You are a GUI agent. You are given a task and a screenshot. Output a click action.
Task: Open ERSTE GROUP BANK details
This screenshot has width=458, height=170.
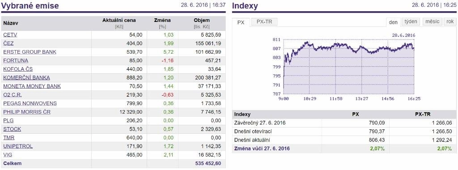tap(30, 52)
